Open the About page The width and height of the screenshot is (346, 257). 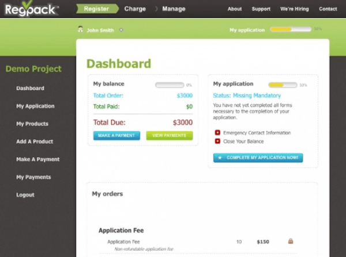click(235, 9)
